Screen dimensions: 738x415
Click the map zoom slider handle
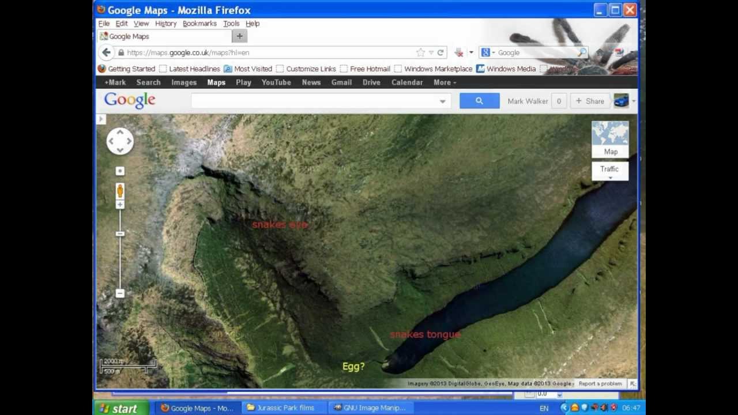tap(120, 234)
